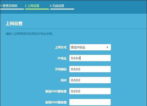Go to the 3 无线设置 step tab

coord(57,6)
